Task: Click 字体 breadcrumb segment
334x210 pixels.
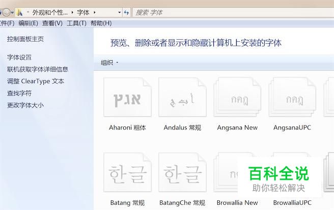Action: (83, 13)
